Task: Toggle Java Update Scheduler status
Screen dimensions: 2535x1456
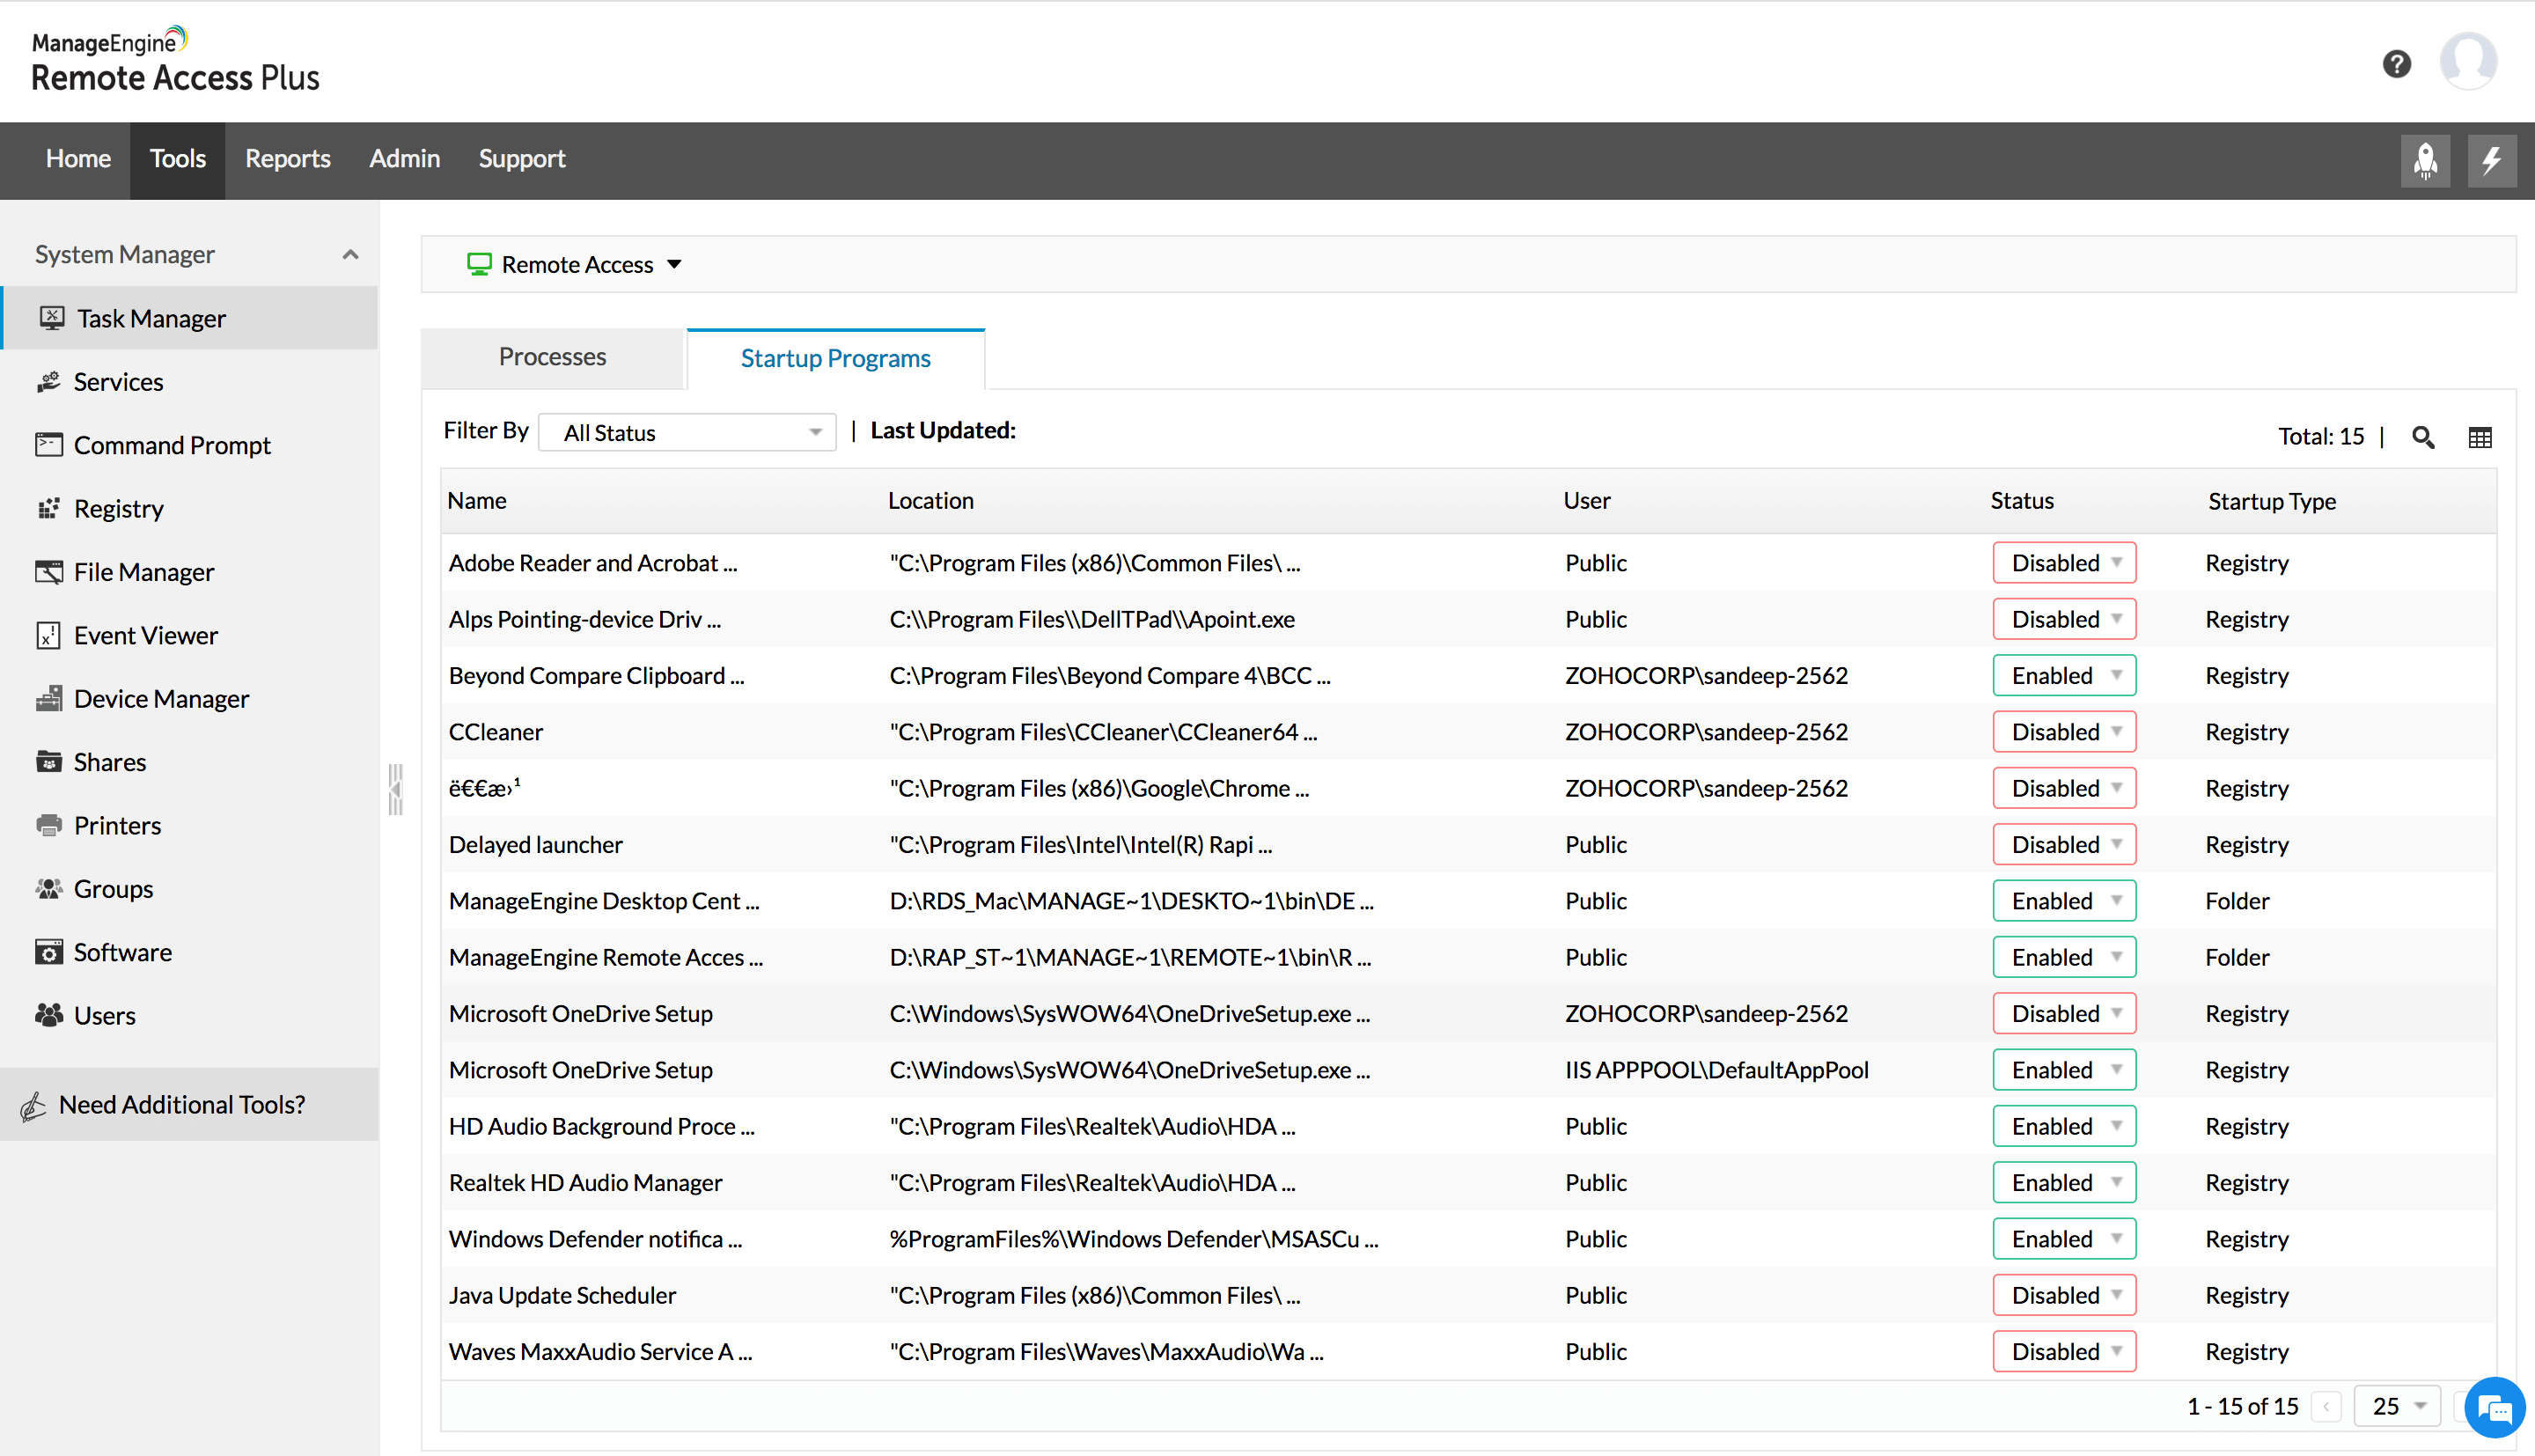Action: pyautogui.click(x=2063, y=1294)
